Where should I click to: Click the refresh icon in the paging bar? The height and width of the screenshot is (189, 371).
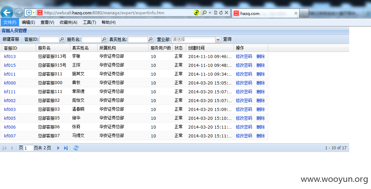pos(76,148)
